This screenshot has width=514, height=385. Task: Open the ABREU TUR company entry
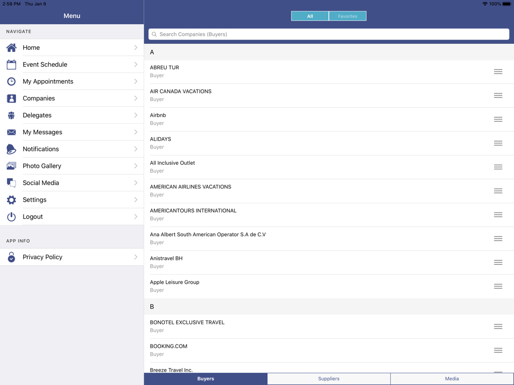coord(329,71)
